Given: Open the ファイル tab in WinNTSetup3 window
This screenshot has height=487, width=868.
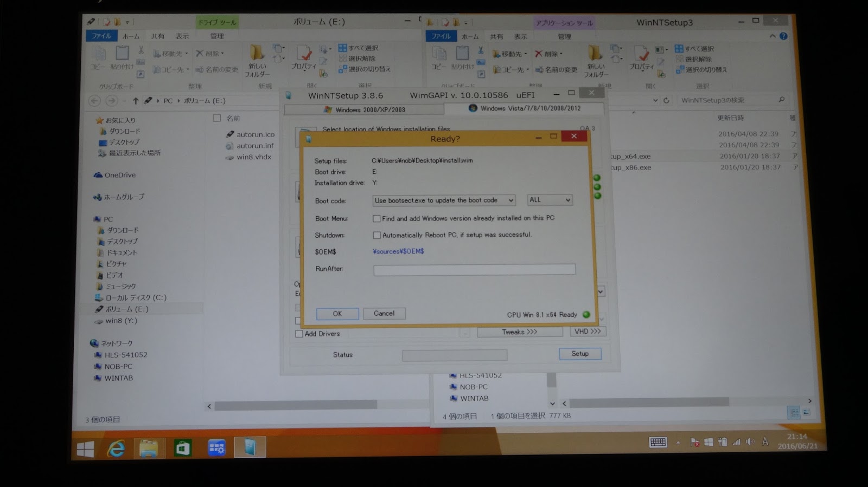Looking at the screenshot, I should click(441, 36).
